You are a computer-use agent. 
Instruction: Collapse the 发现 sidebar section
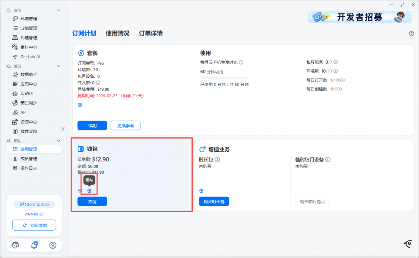tap(59, 66)
